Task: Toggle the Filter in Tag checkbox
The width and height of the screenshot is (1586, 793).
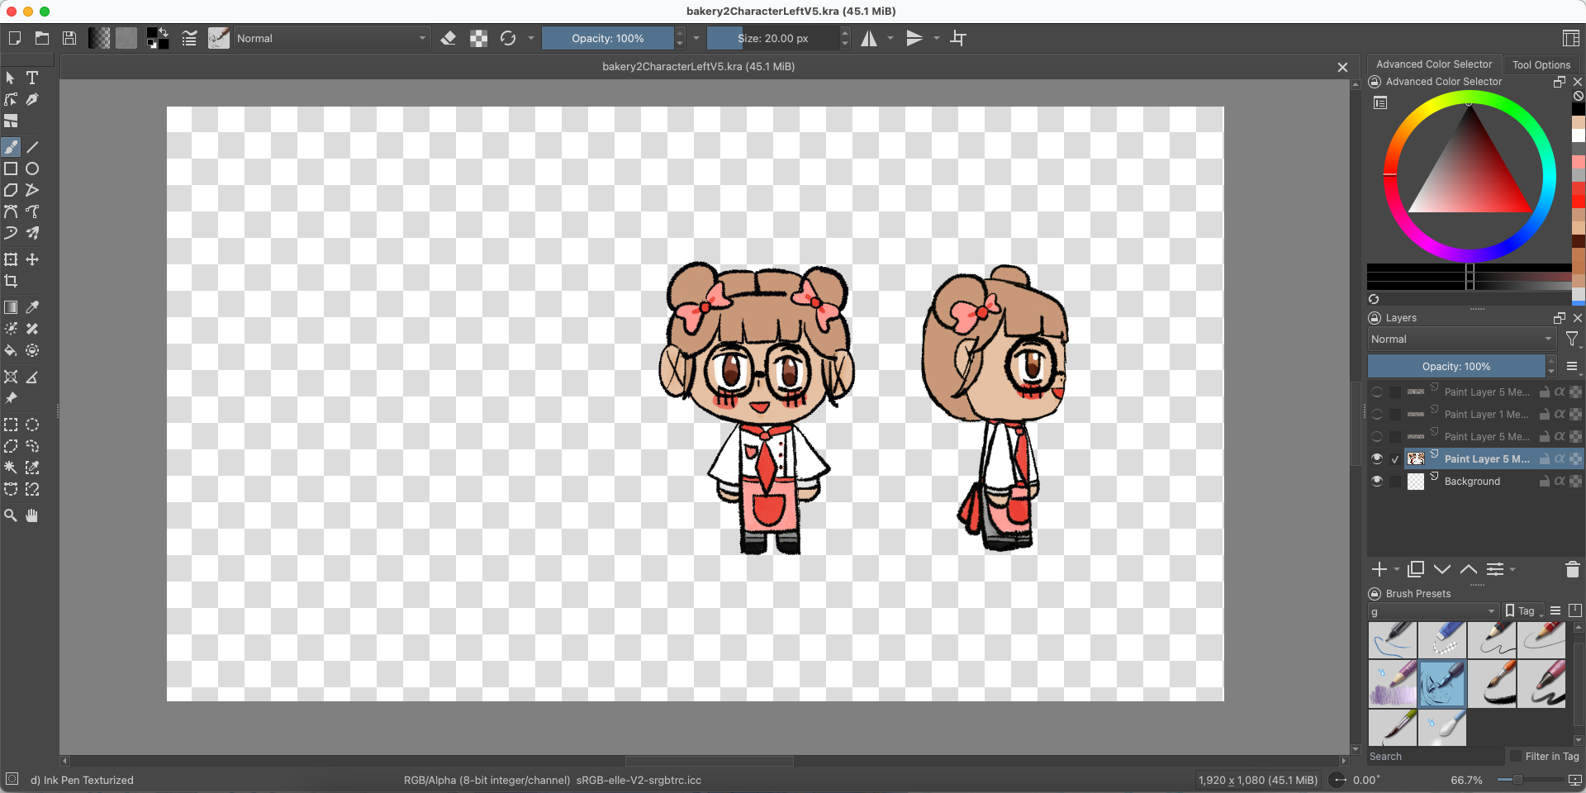Action: tap(1516, 756)
